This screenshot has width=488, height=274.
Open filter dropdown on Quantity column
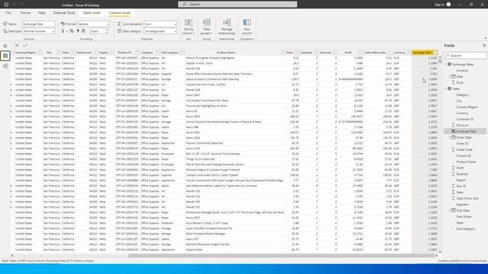coord(316,53)
